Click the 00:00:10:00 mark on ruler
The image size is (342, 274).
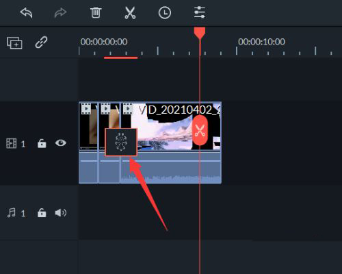pos(261,42)
